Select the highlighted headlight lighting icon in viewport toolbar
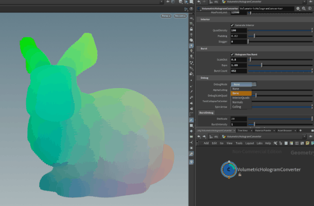Image resolution: width=314 pixels, height=206 pixels. coord(191,46)
